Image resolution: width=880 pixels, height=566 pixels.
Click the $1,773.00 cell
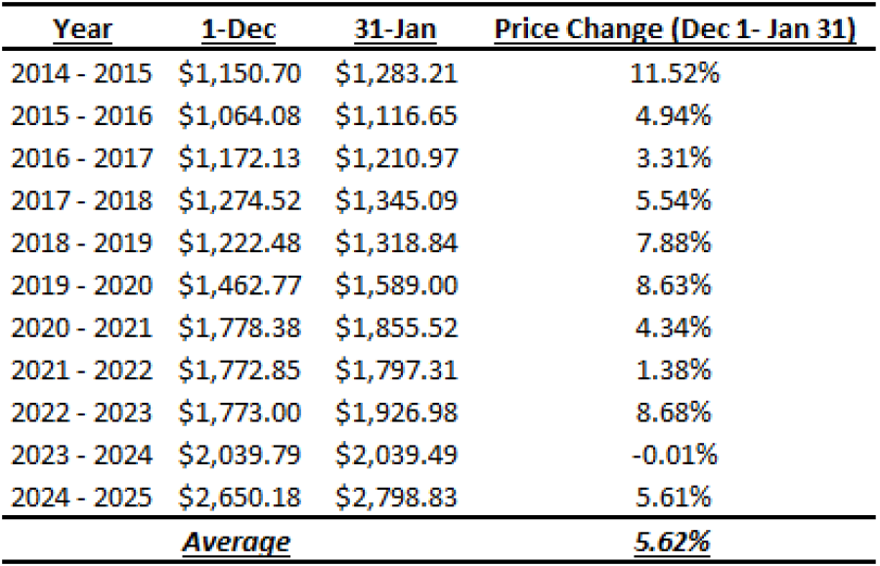click(241, 413)
